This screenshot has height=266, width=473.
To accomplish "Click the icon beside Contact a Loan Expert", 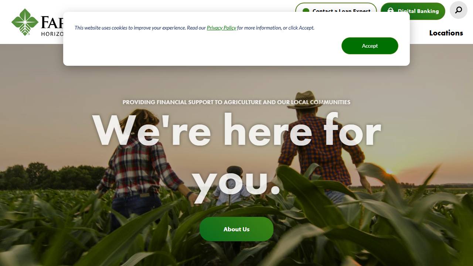I will click(306, 11).
